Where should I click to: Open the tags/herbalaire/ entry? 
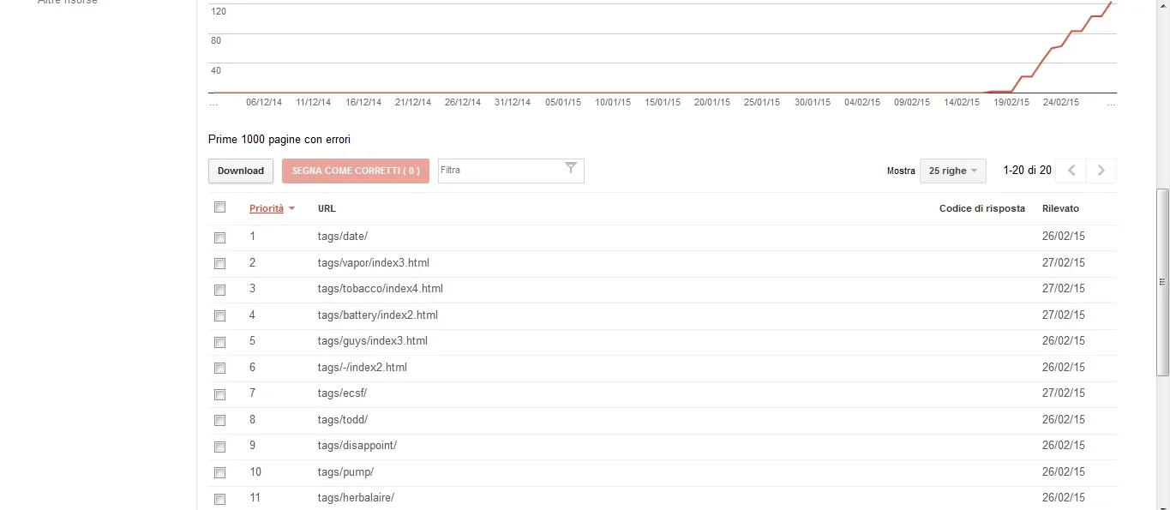click(356, 497)
